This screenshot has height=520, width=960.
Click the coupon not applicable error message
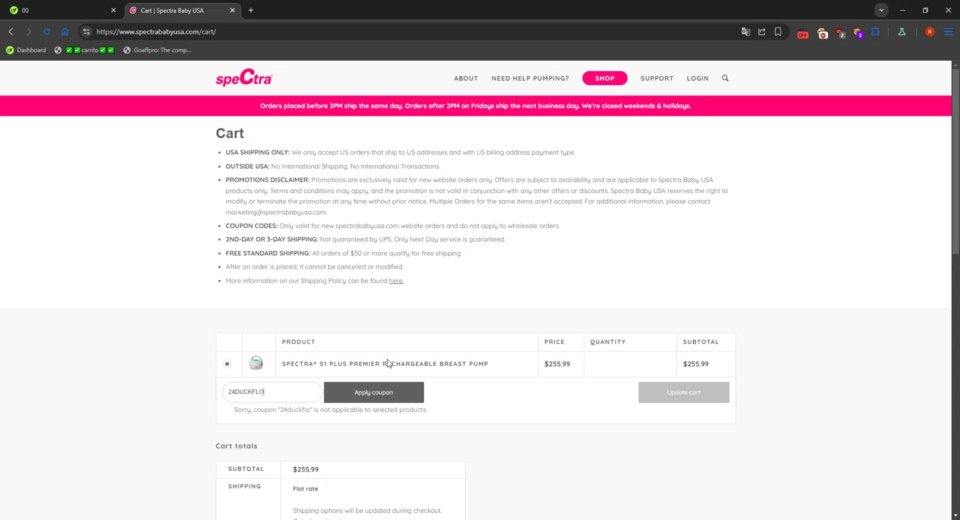(330, 409)
